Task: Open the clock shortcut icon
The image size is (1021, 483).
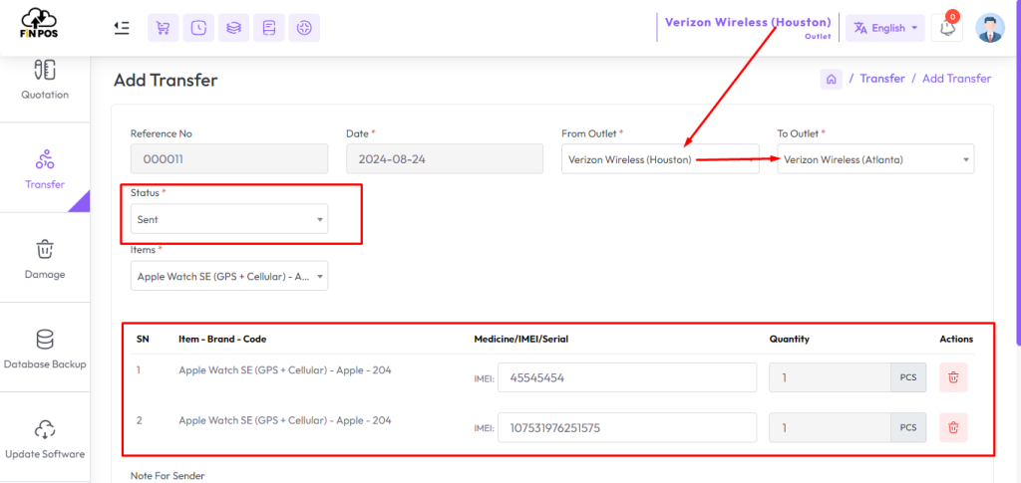Action: (x=198, y=28)
